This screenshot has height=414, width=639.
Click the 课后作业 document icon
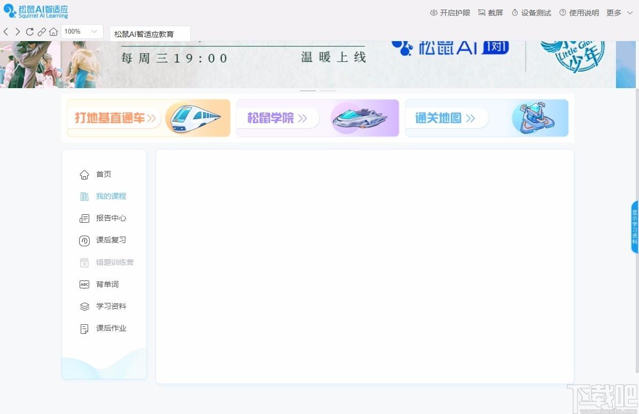[x=84, y=329]
